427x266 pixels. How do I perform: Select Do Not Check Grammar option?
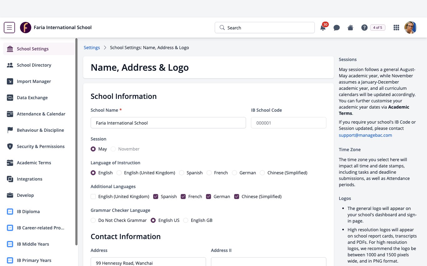tap(93, 220)
